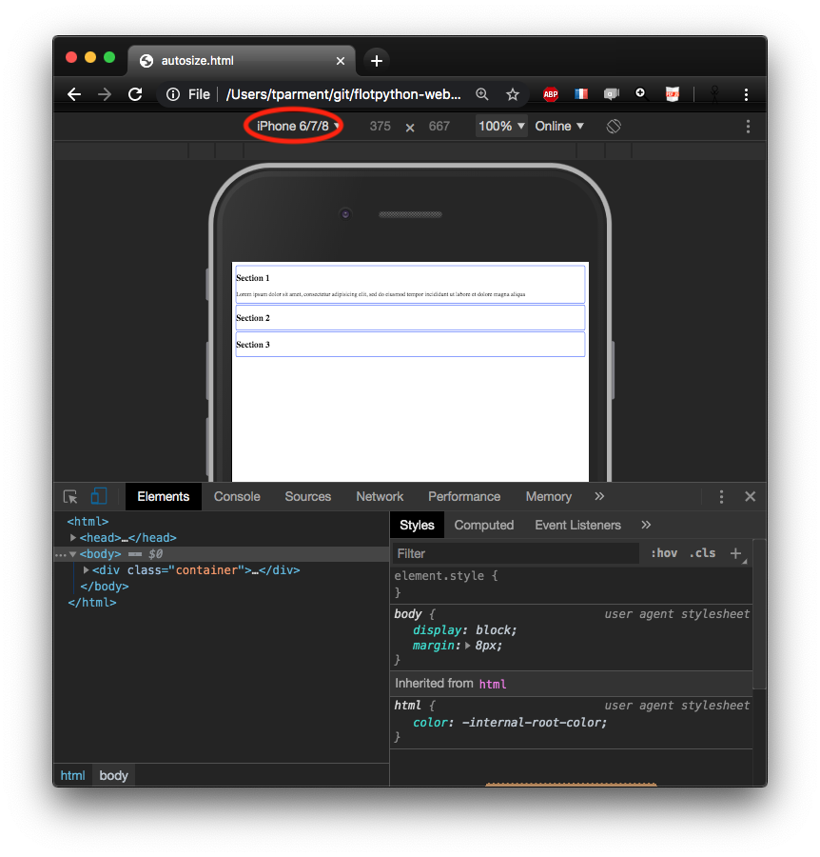
Task: Toggle the :hov element state button
Action: coord(664,553)
